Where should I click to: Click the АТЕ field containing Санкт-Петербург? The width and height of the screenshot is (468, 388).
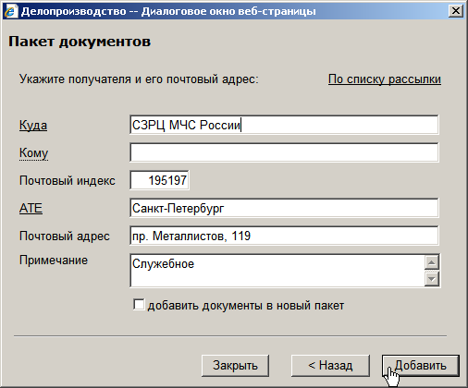[284, 208]
